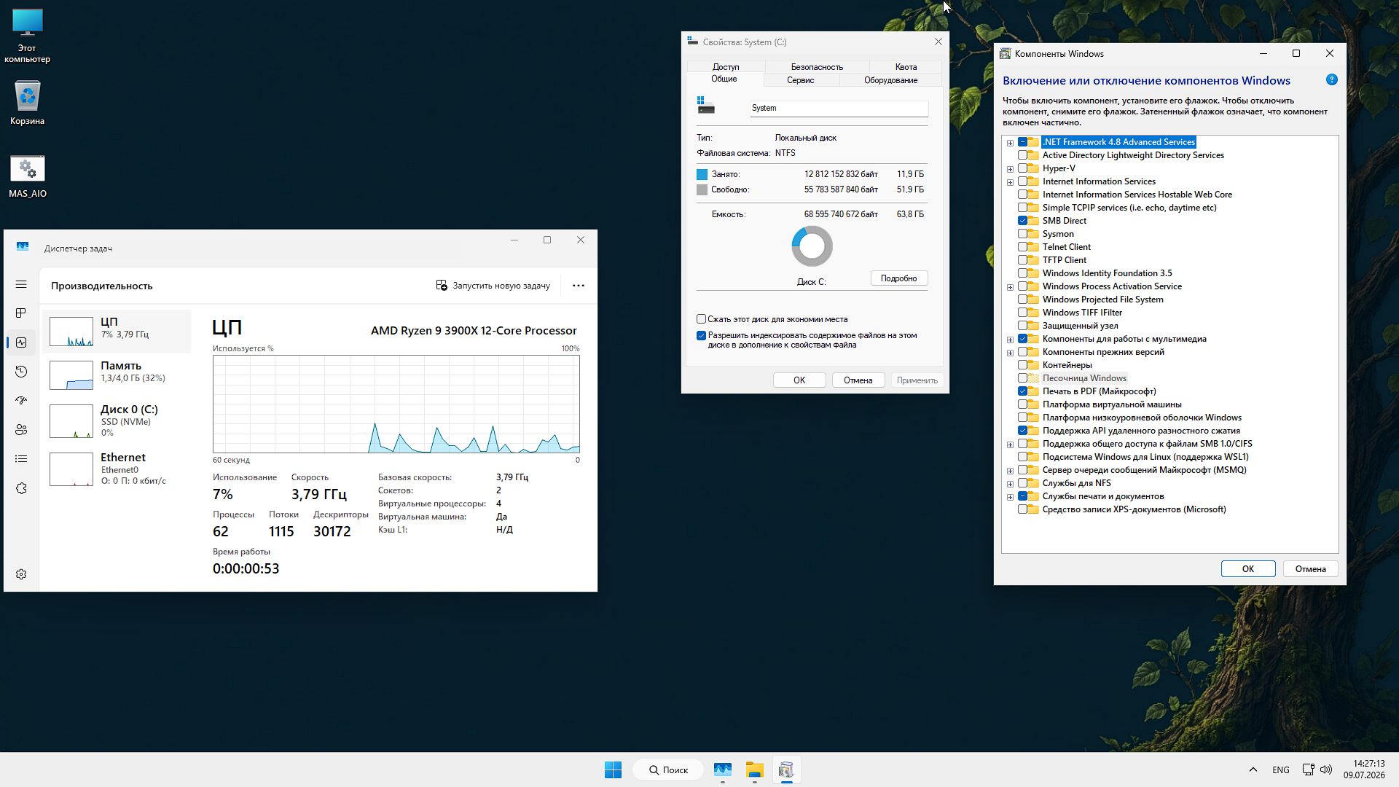Show hidden tray icons chevron

(1253, 770)
